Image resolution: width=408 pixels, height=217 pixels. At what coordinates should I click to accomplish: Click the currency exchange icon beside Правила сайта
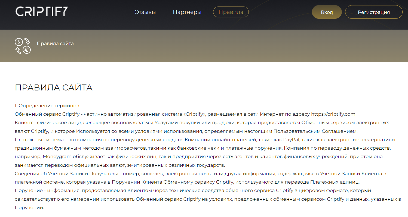[23, 46]
